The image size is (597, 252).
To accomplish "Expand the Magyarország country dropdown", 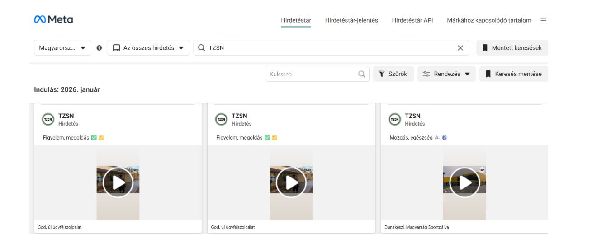I will (x=62, y=48).
